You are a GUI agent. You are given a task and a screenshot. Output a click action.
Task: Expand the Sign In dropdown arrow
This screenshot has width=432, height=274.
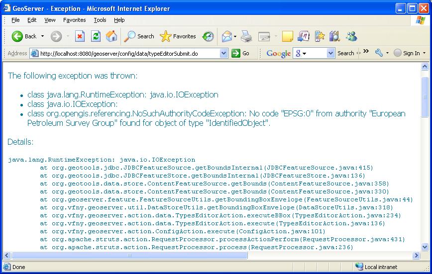[424, 53]
